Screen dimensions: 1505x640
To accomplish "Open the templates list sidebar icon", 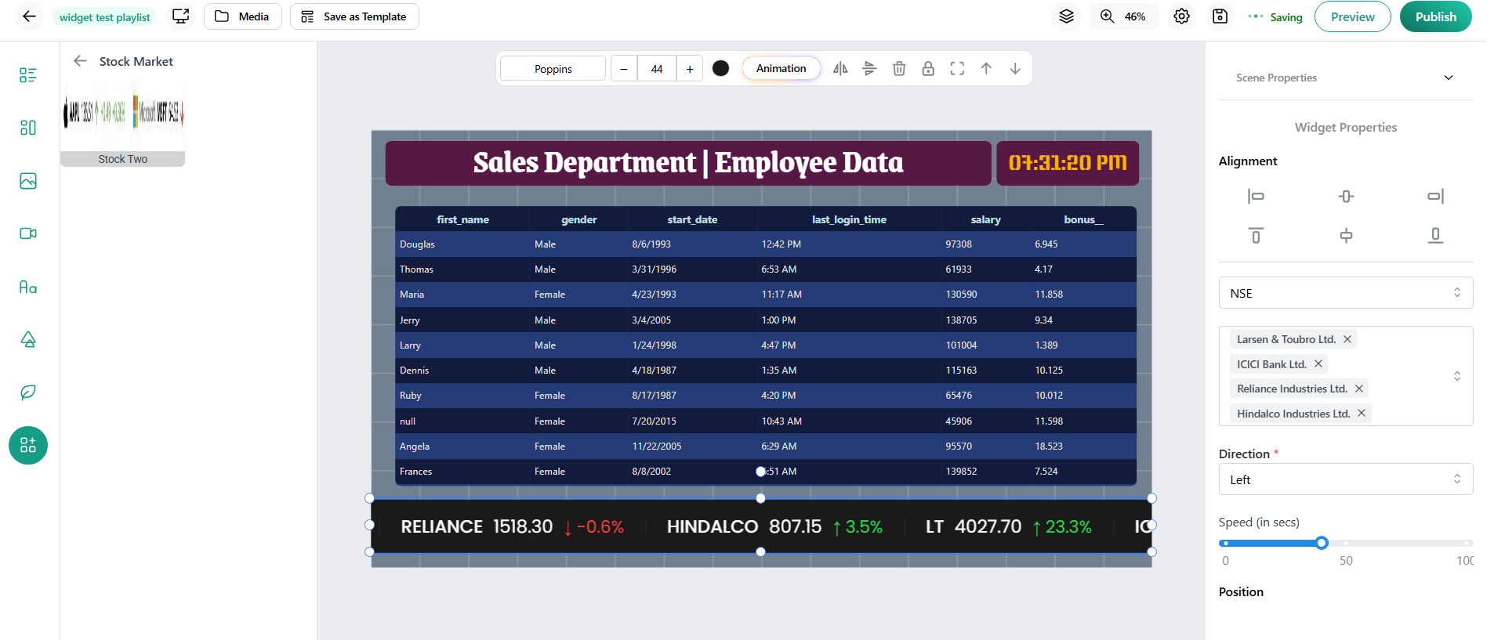I will [x=28, y=75].
